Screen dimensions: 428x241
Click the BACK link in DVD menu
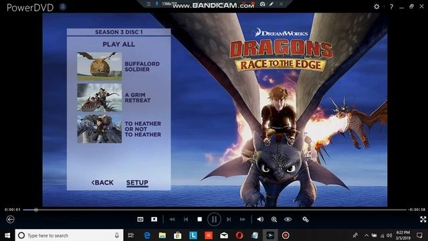click(x=102, y=183)
